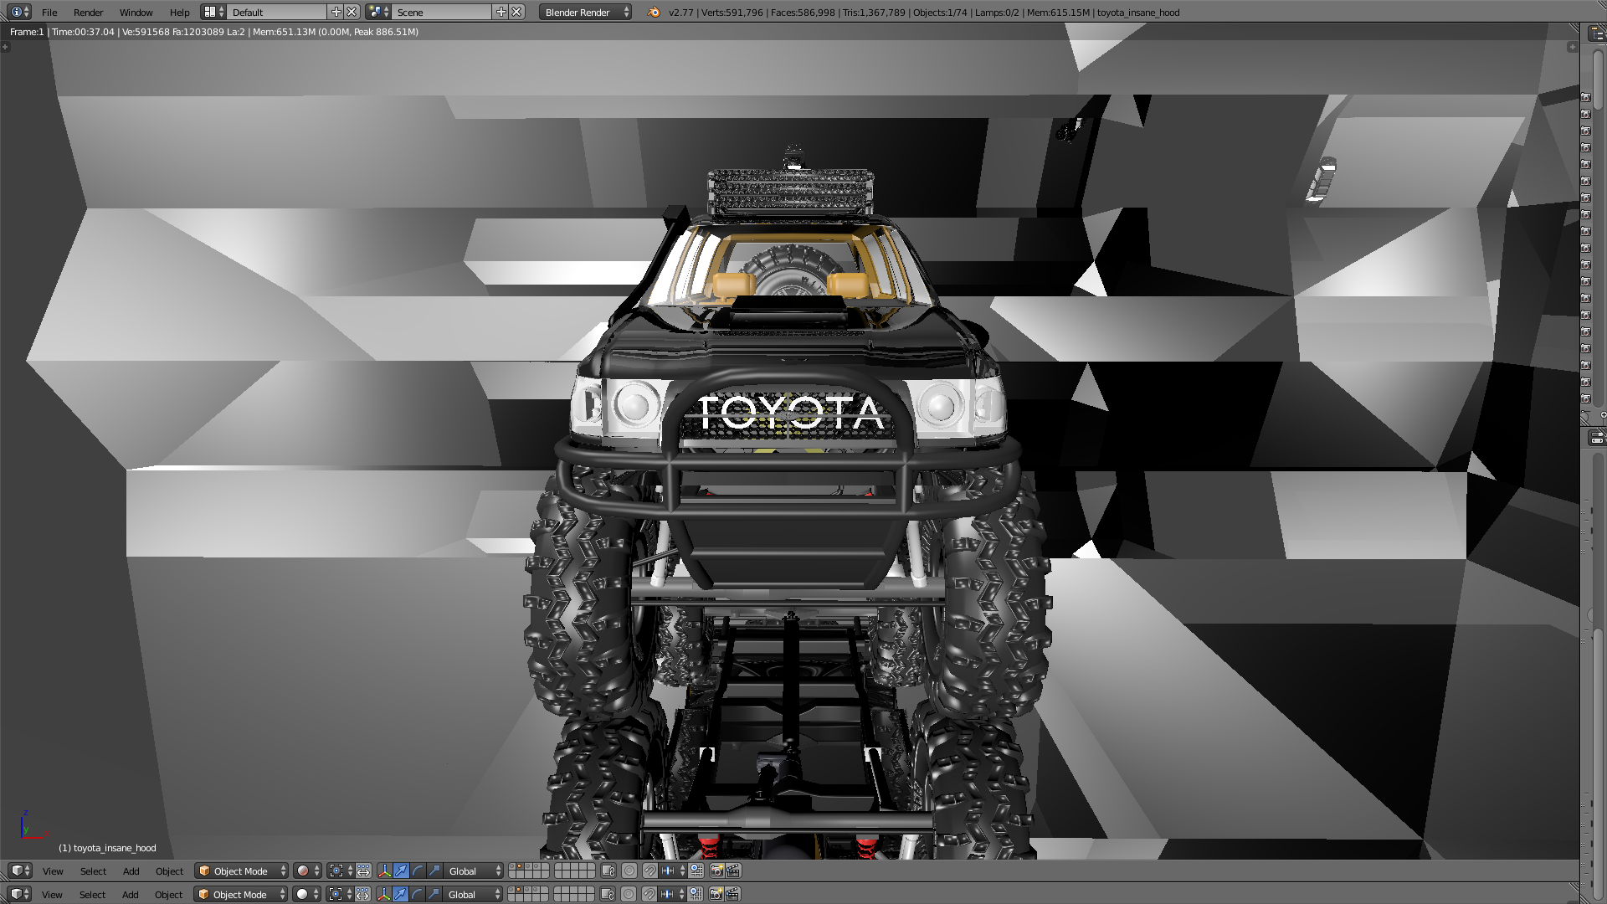Add a new screen layout next to Default
This screenshot has height=904, width=1607.
(336, 12)
